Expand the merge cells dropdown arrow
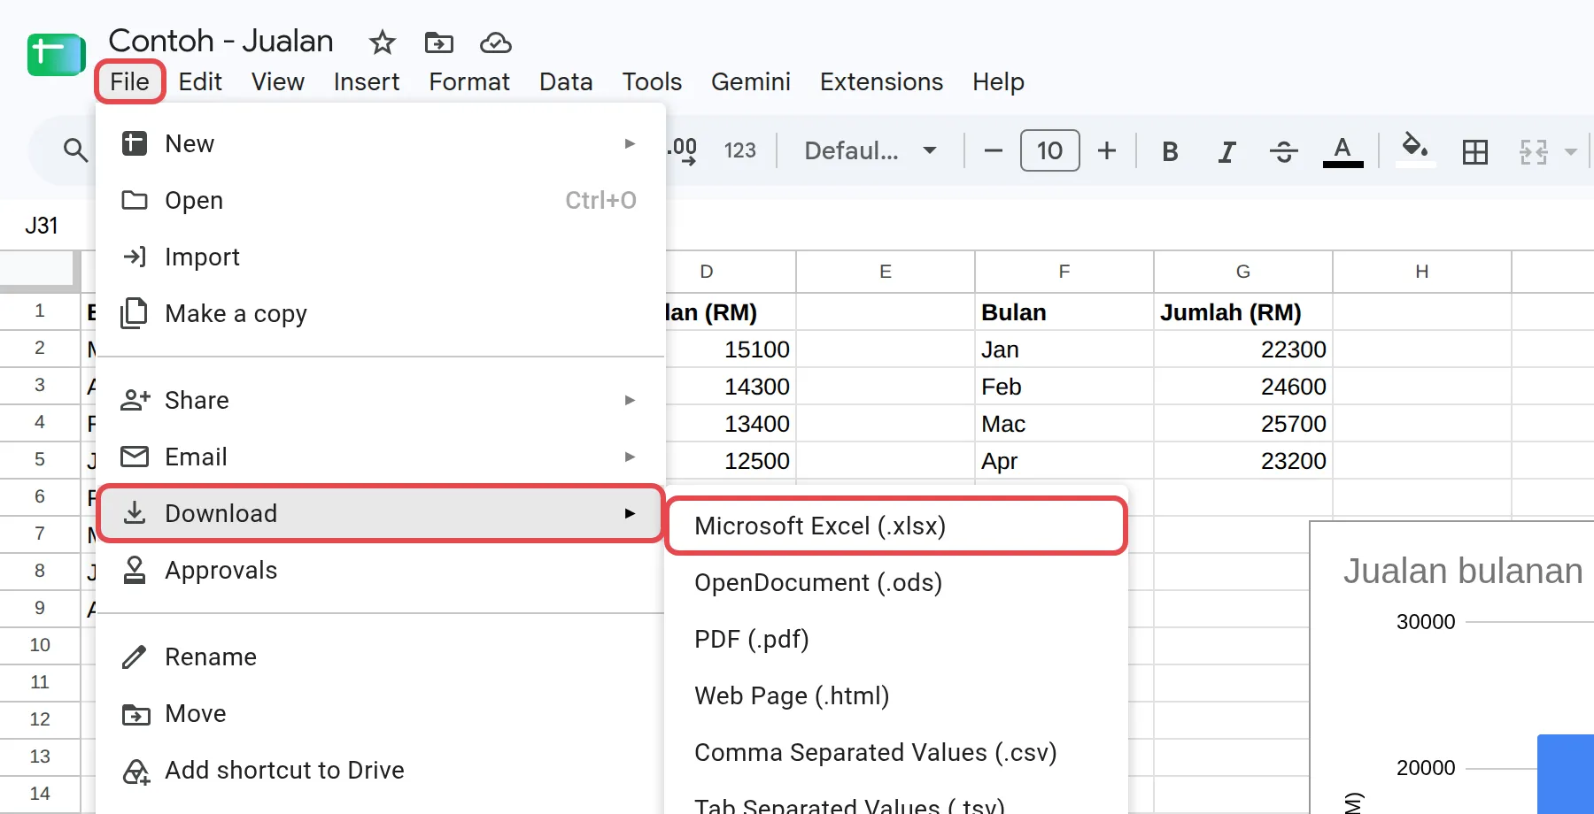The image size is (1594, 814). (1570, 151)
